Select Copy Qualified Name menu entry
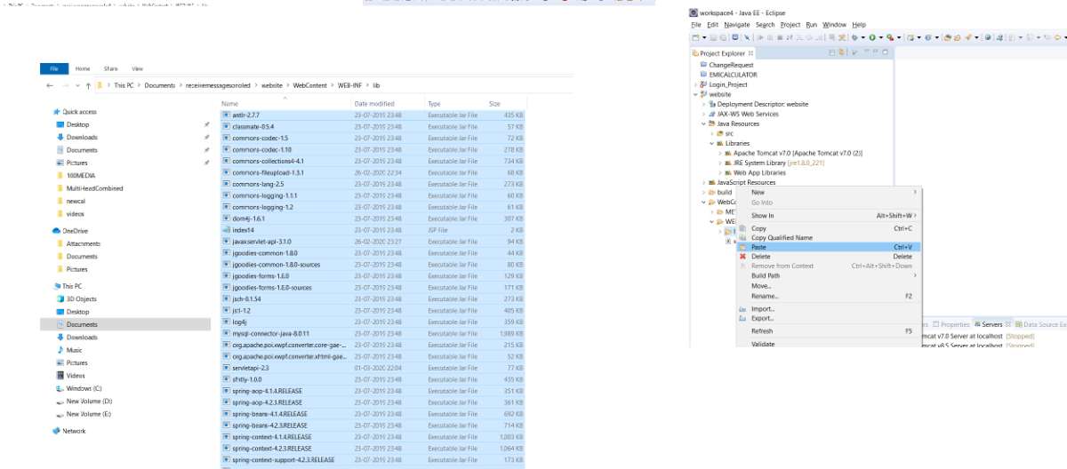The height and width of the screenshot is (469, 1067). point(828,238)
